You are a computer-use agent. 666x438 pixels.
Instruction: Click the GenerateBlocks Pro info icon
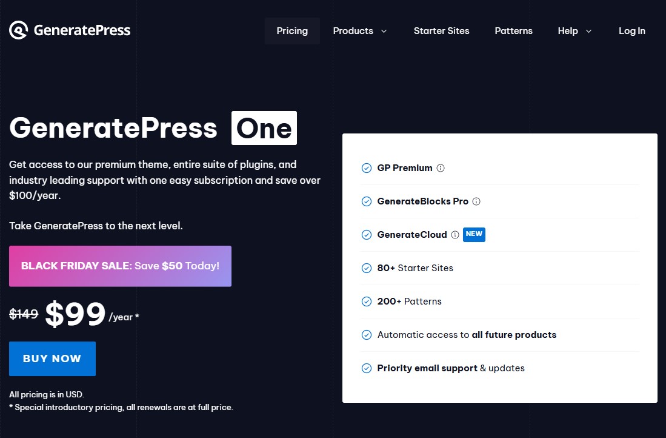tap(476, 201)
